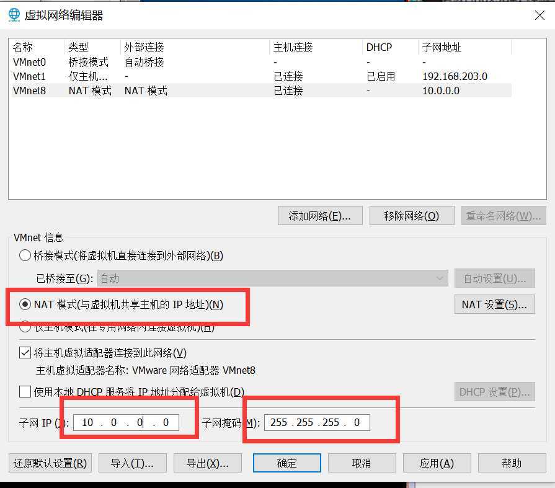Click 自动设置(U)... button
Viewport: 555px width, 488px height.
point(494,278)
